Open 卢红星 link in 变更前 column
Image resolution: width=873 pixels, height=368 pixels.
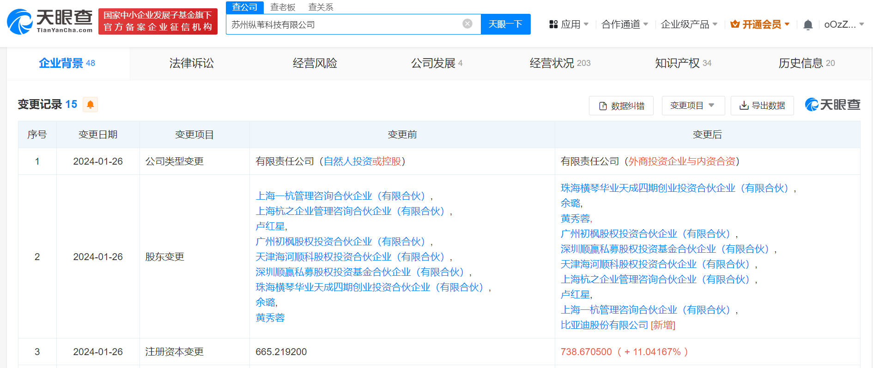pyautogui.click(x=270, y=226)
